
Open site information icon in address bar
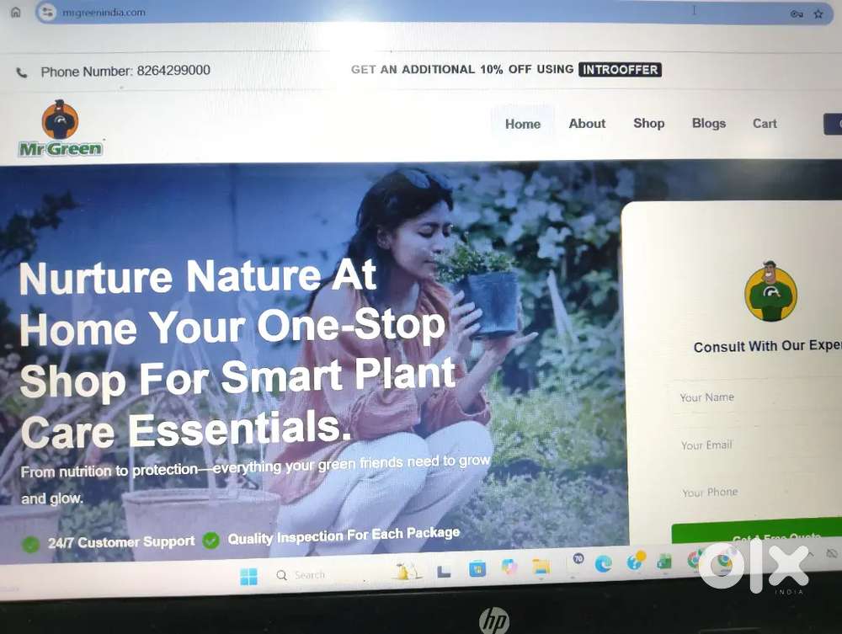47,12
